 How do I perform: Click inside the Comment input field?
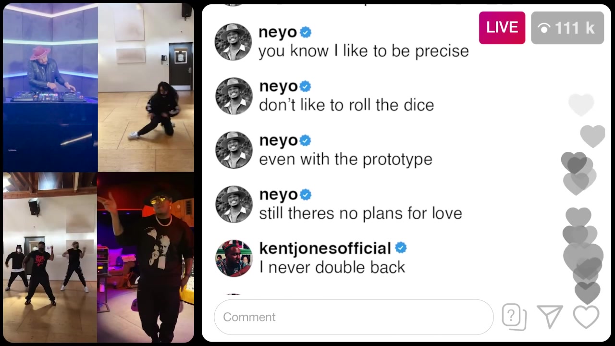click(x=354, y=317)
